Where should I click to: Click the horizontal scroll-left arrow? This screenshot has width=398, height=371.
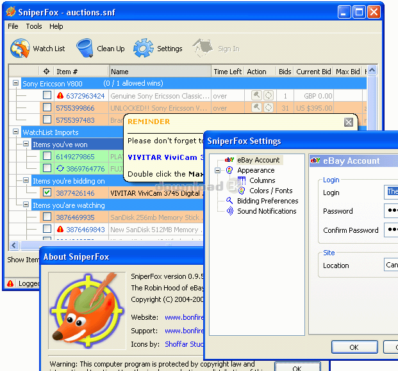(x=14, y=245)
